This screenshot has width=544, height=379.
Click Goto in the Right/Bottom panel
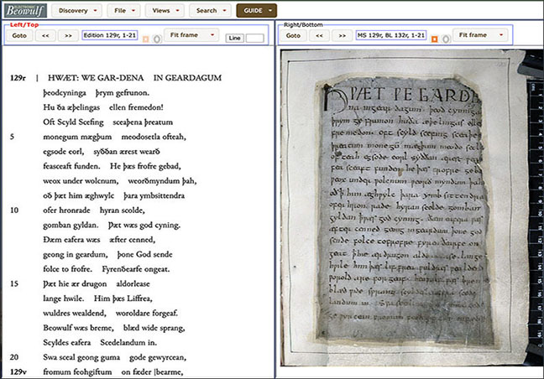pos(293,35)
